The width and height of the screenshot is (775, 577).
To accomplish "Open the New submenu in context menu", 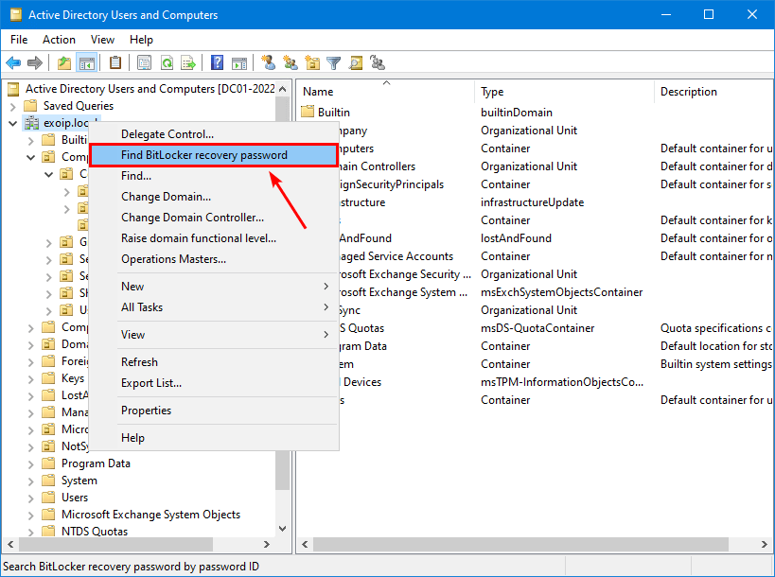I will [132, 286].
